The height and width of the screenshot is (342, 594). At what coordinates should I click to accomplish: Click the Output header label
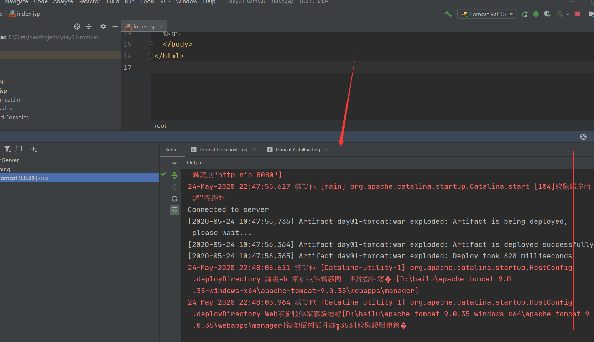point(195,162)
